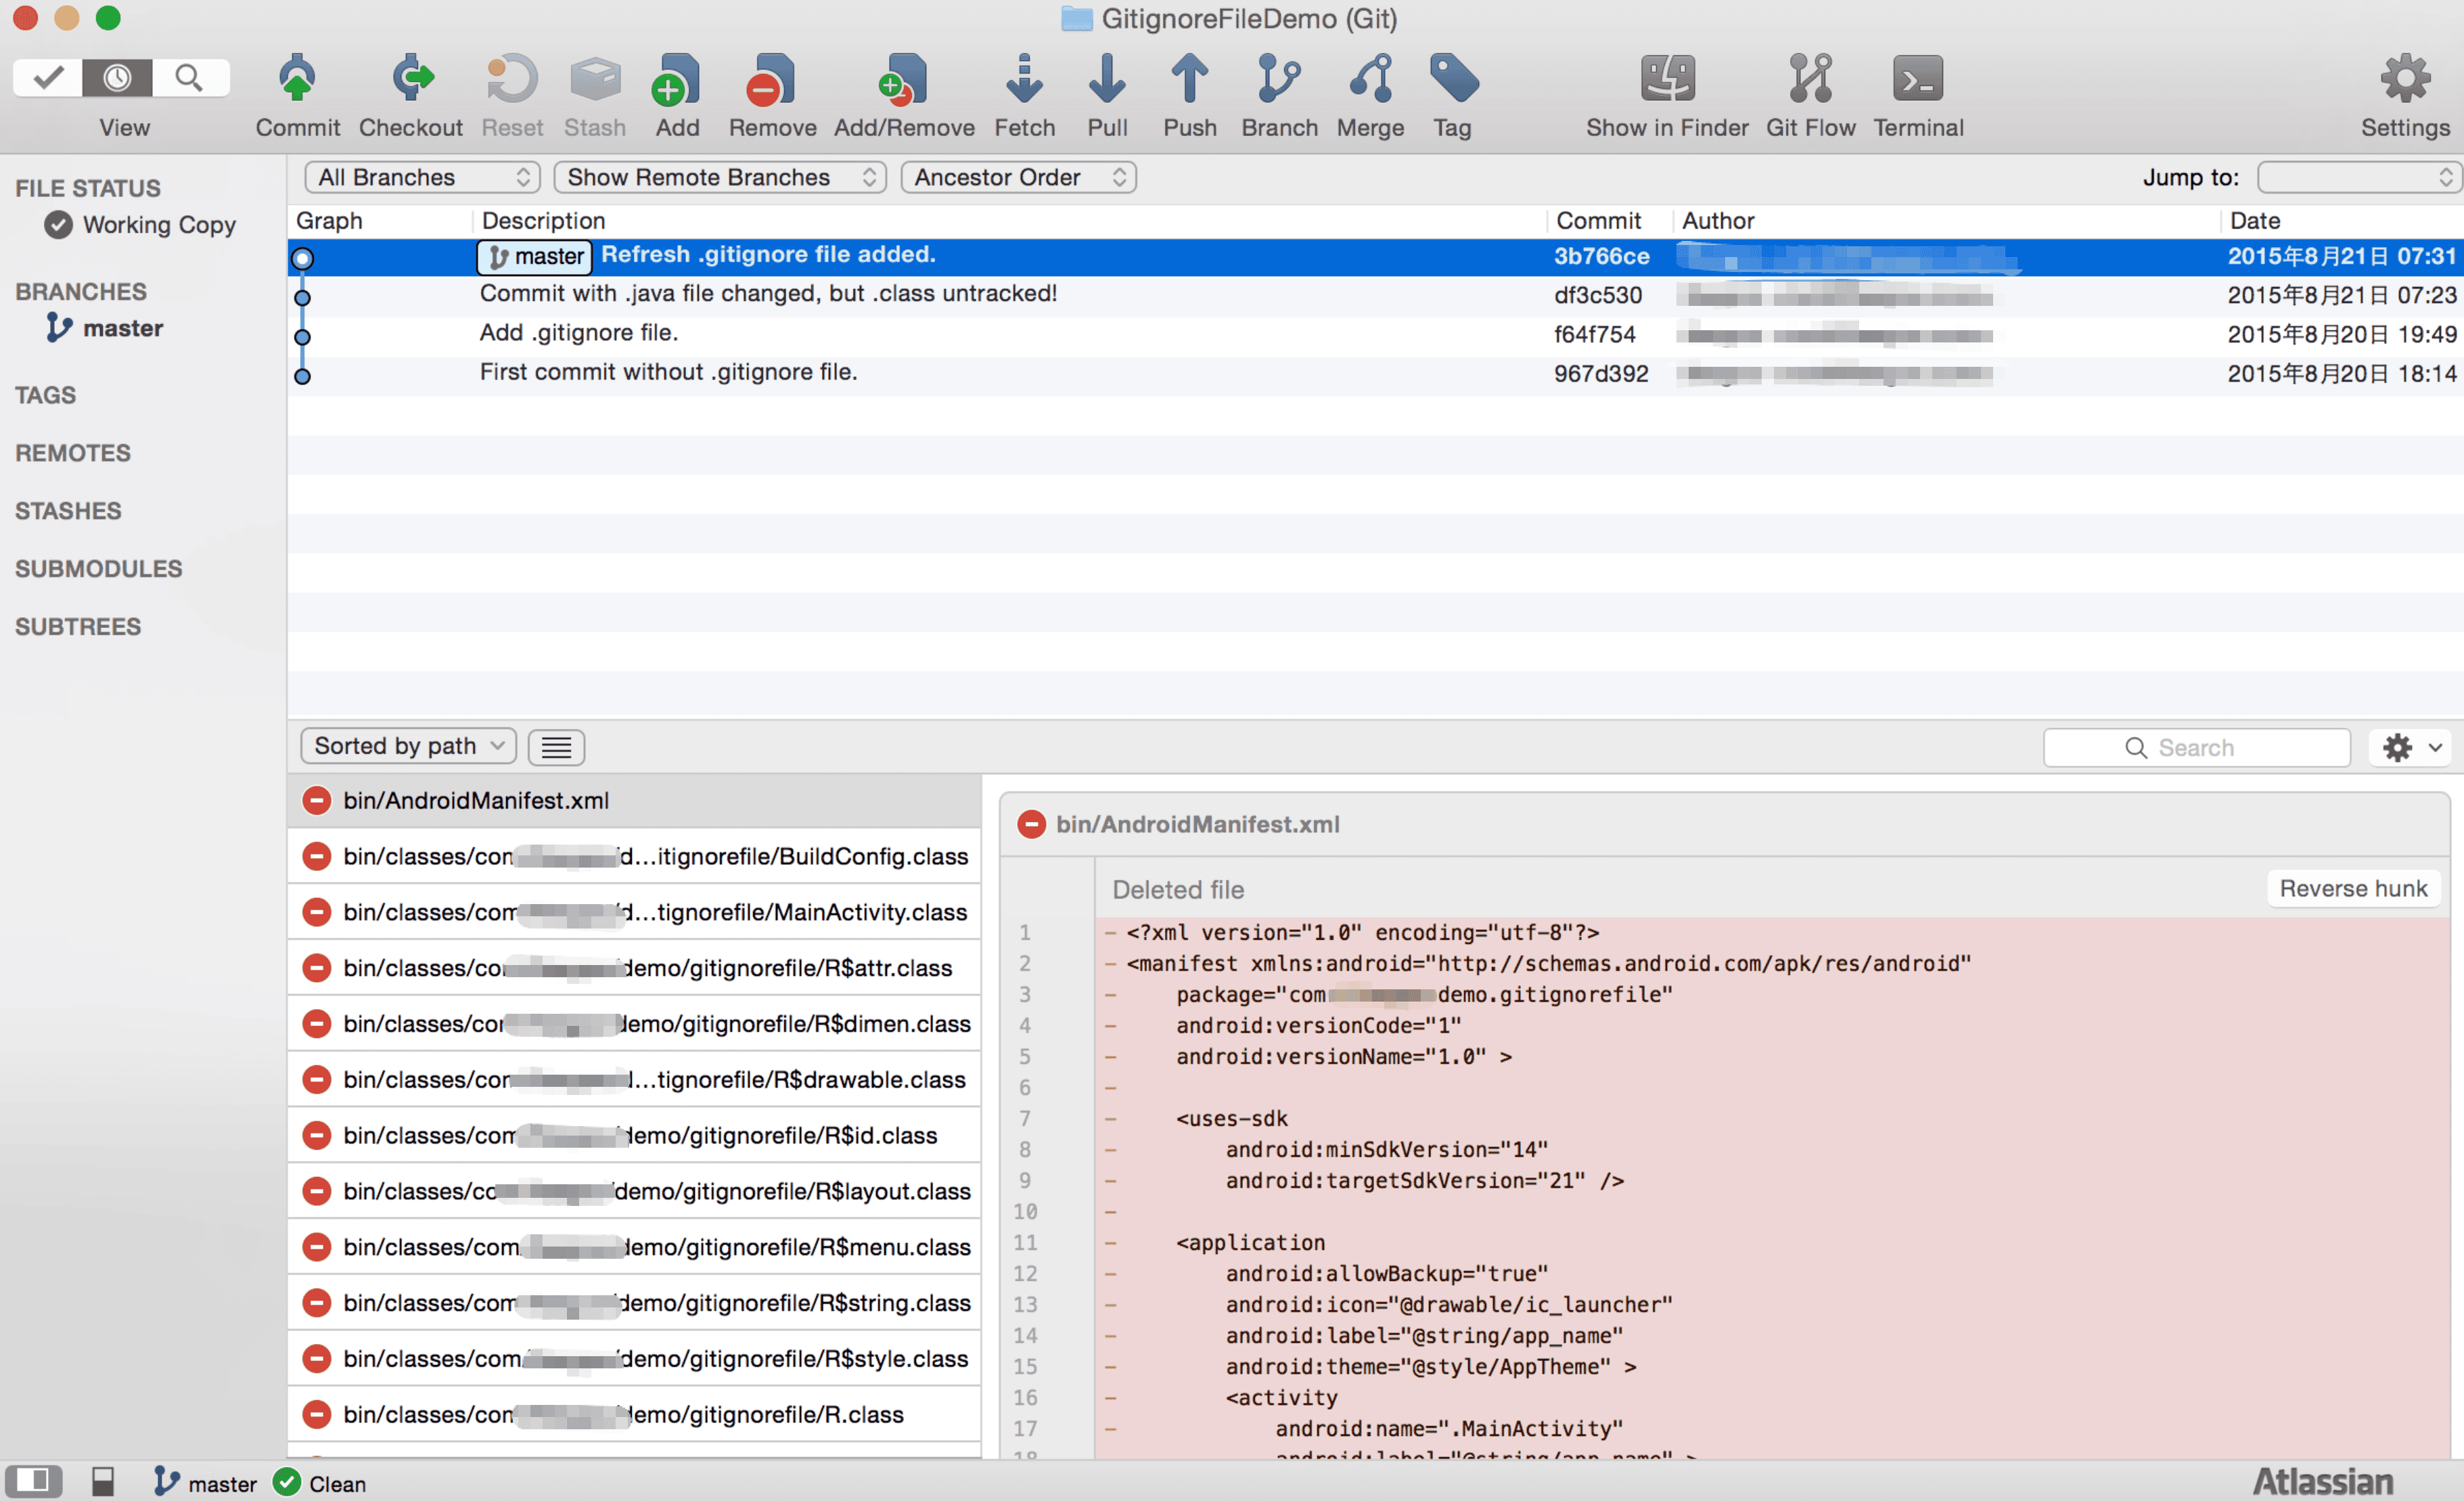The width and height of the screenshot is (2464, 1501).
Task: Create a new branch with Branch icon
Action: pyautogui.click(x=1279, y=79)
